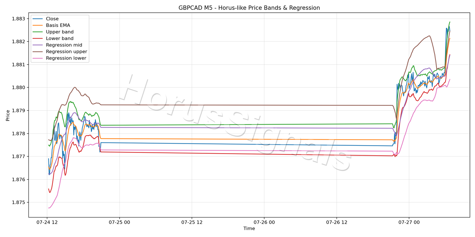Click the 'Price' y-axis label

tap(8, 115)
